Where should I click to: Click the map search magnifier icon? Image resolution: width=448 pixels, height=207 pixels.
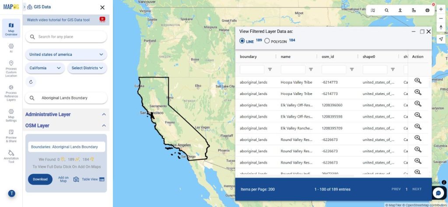pyautogui.click(x=387, y=11)
